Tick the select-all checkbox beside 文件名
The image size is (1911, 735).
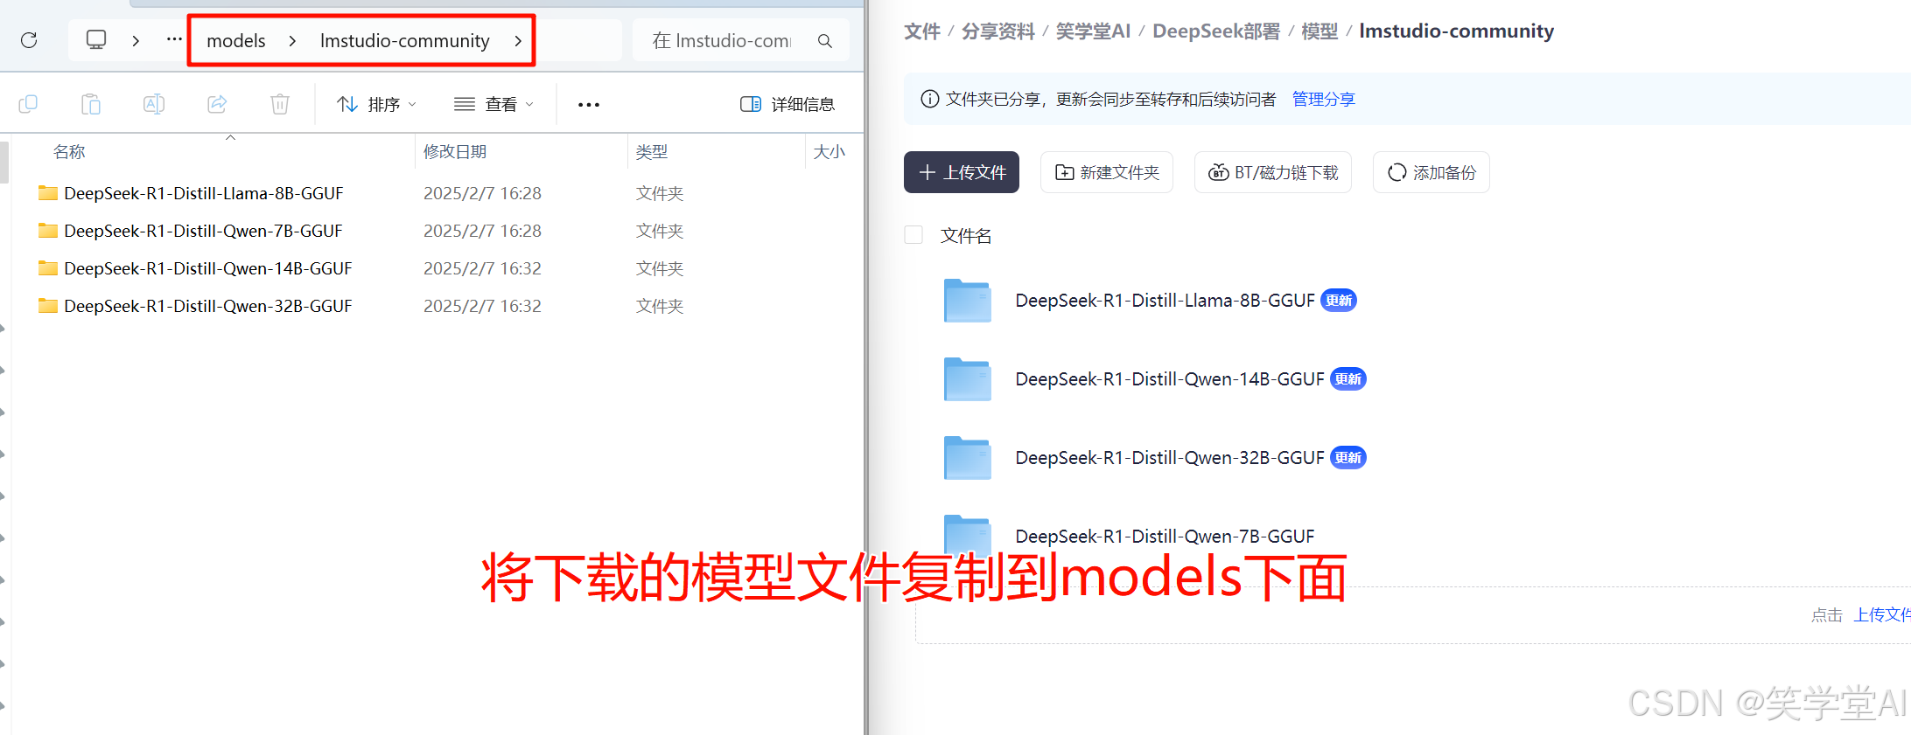coord(913,235)
